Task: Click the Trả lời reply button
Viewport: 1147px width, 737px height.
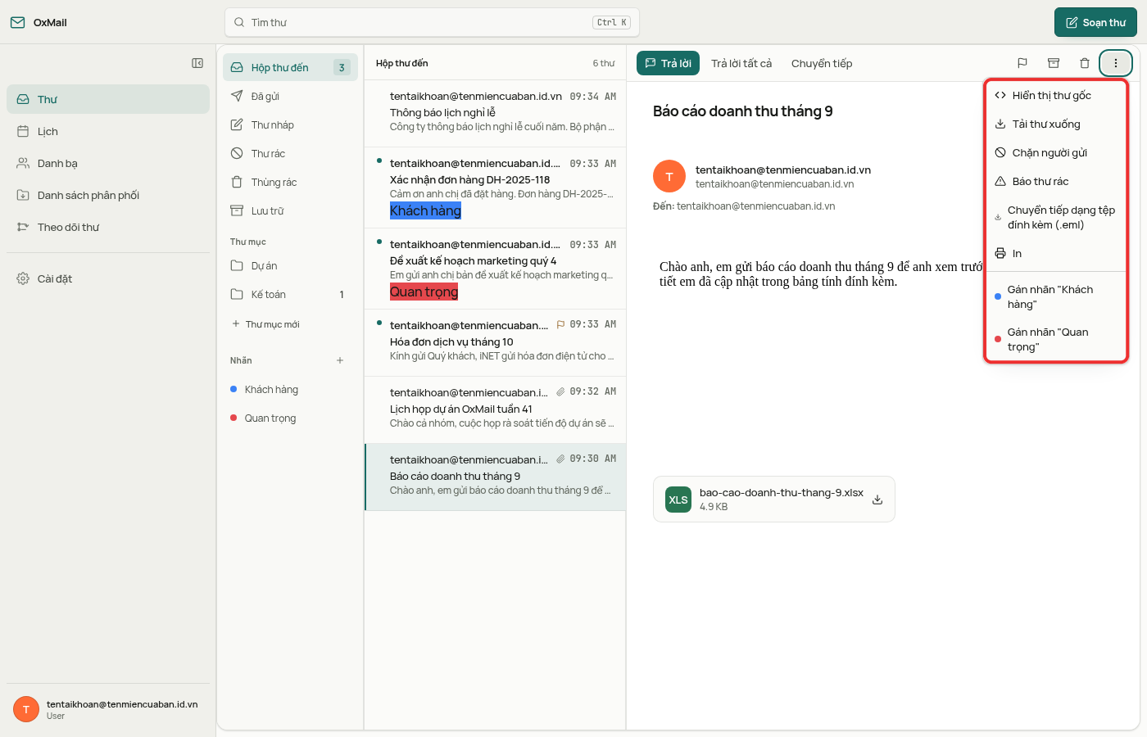Action: (668, 63)
